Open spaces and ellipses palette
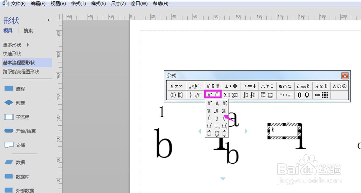This screenshot has width=361, height=193. (x=195, y=86)
